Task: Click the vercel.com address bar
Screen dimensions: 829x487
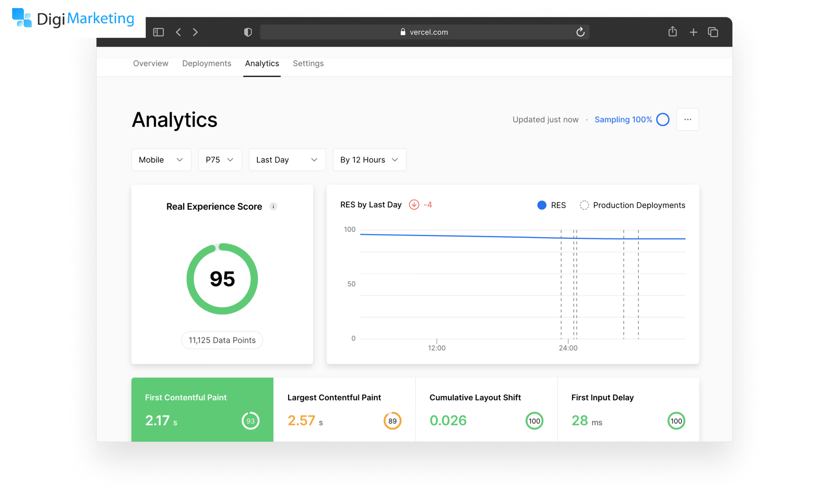Action: pos(424,32)
